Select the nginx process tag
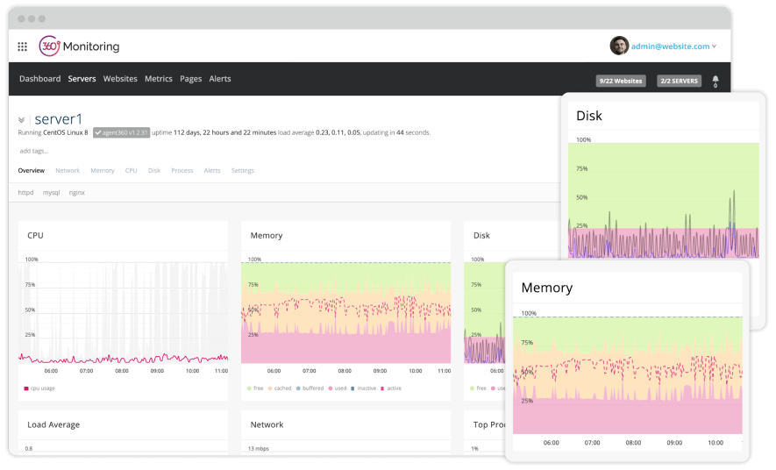The width and height of the screenshot is (776, 470). (77, 192)
